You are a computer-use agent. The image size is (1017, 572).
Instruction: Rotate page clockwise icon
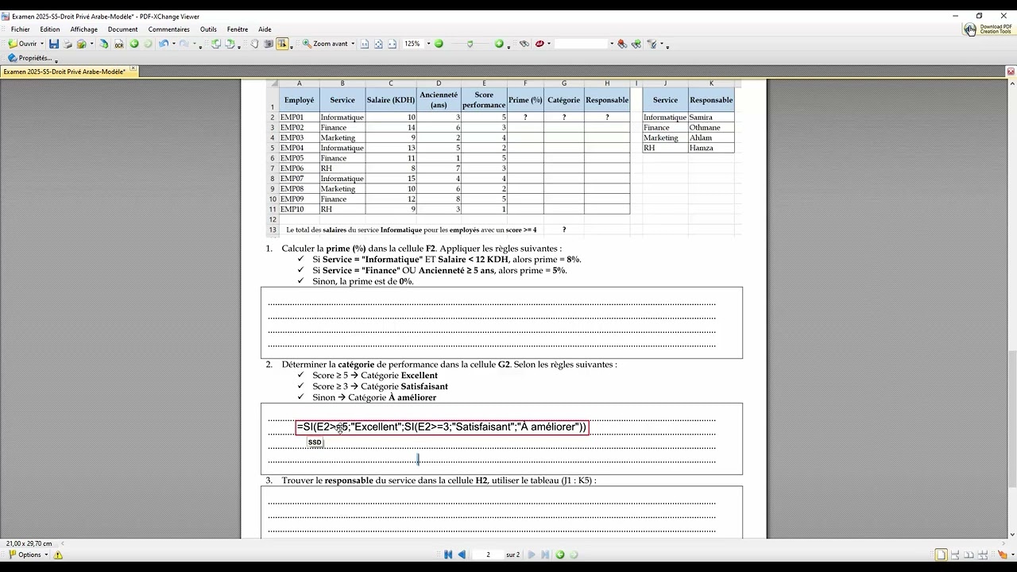pyautogui.click(x=229, y=44)
